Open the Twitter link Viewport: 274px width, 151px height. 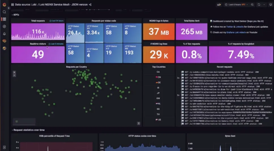pyautogui.click(x=230, y=27)
